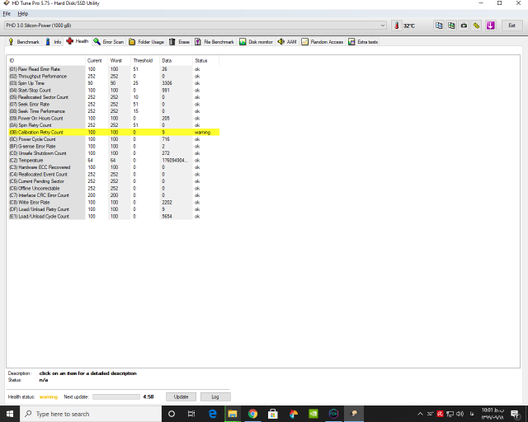This screenshot has height=422, width=528.
Task: Open the Disk monitor tab
Action: pyautogui.click(x=256, y=42)
